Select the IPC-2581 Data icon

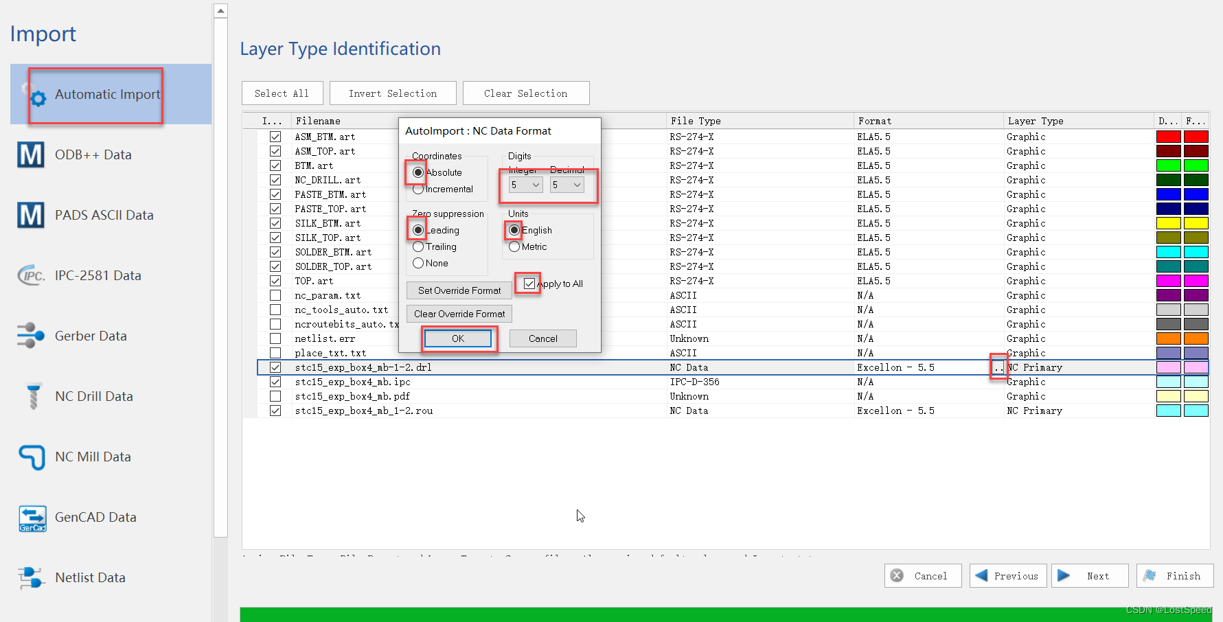coord(31,275)
